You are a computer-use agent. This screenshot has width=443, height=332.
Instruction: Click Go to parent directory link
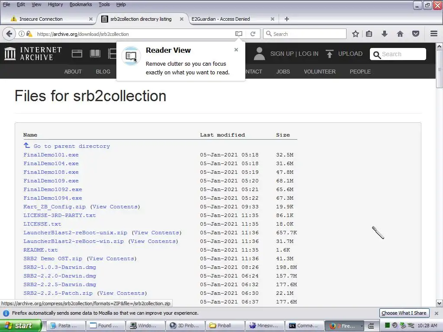(72, 146)
